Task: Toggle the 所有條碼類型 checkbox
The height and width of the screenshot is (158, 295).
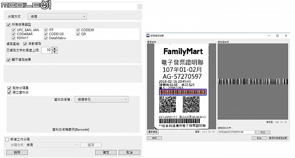Action: point(9,25)
